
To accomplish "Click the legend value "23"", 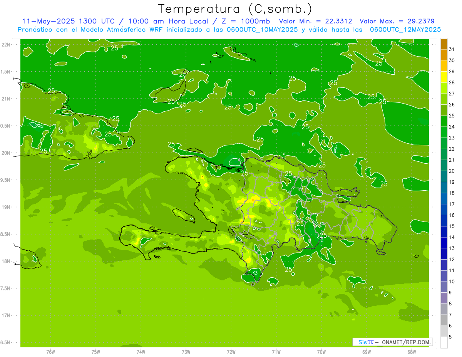I will 452,138.
